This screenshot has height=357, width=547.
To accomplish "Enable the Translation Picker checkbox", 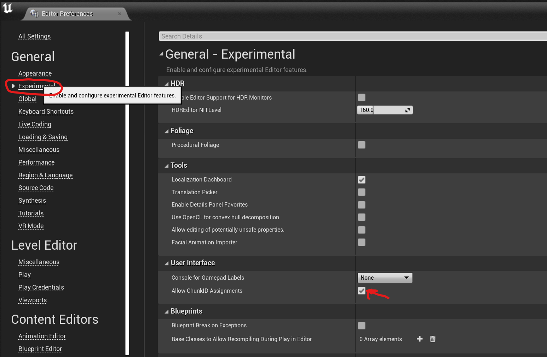I will click(362, 192).
